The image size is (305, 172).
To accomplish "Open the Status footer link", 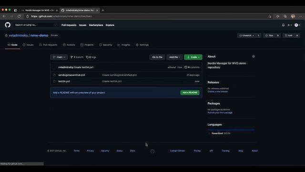I will coord(120,151).
